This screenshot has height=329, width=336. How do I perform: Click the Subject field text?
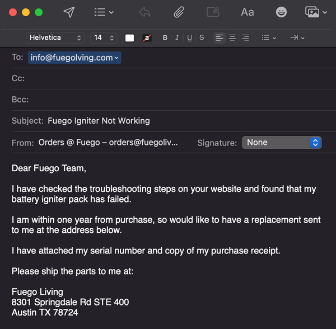[x=99, y=121]
